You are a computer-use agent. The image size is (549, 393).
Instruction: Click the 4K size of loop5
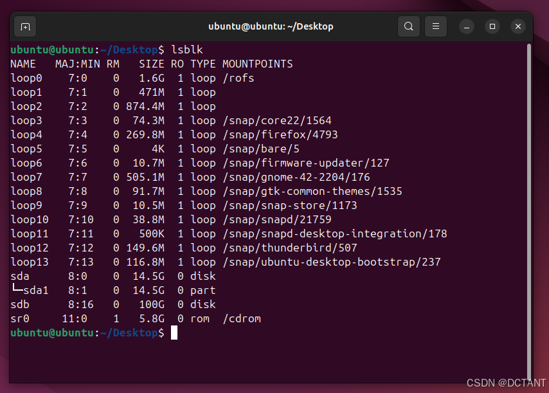coord(158,149)
